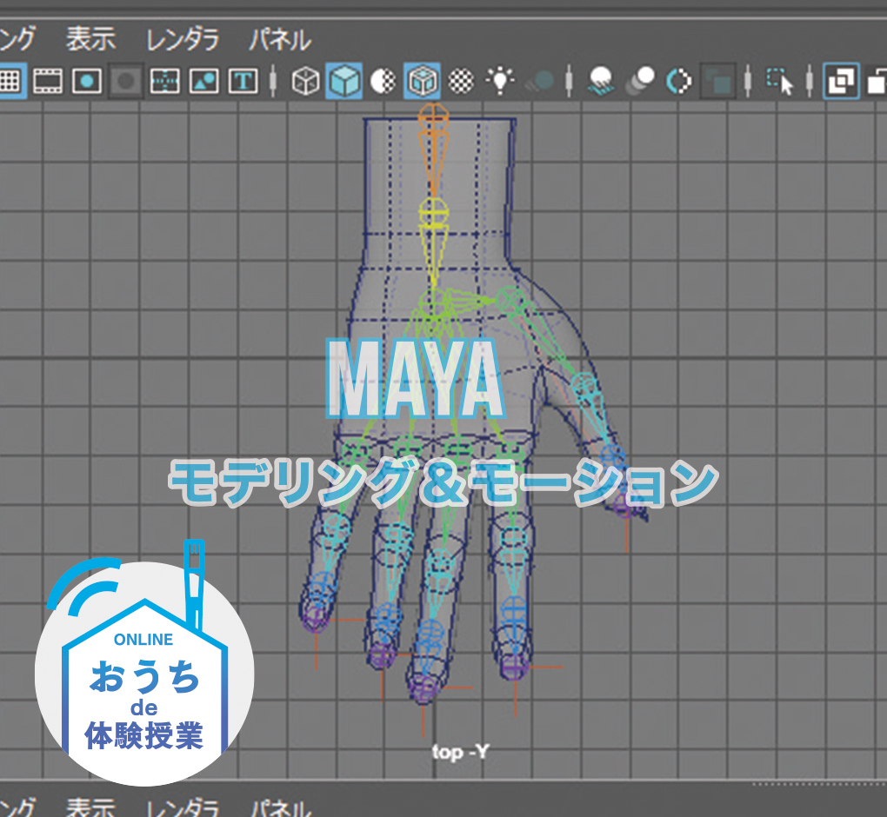Open the 表示 menu in top panel
Image resolution: width=887 pixels, height=817 pixels.
point(91,39)
